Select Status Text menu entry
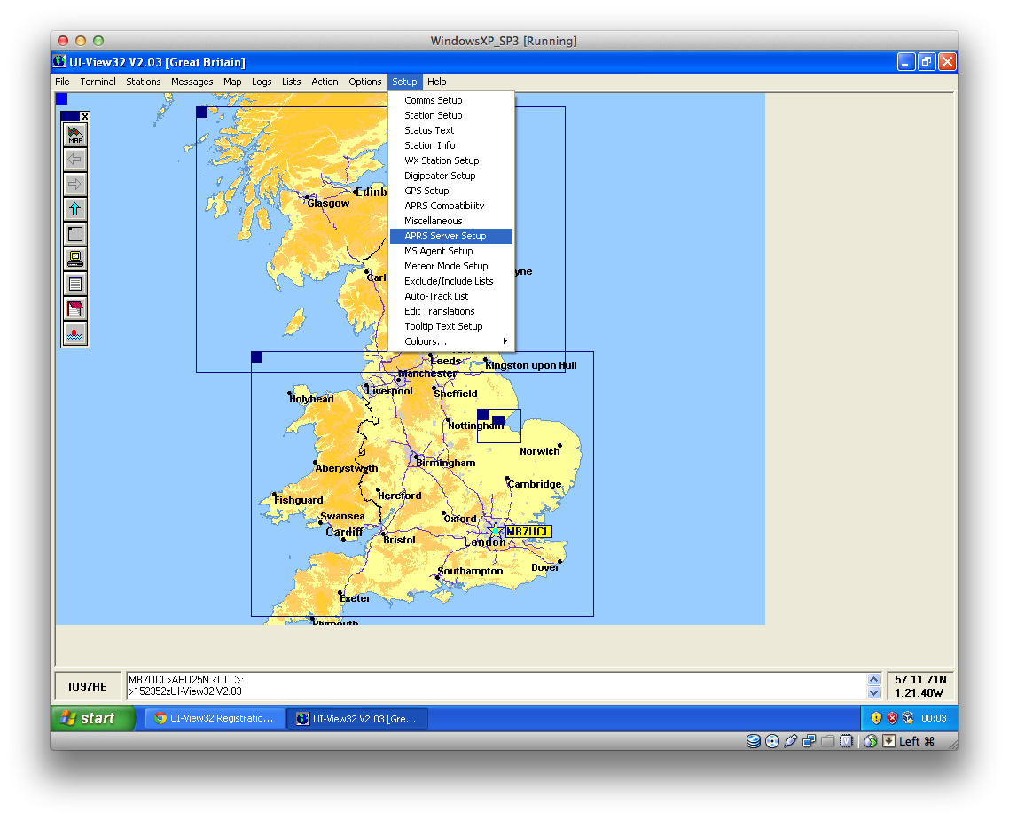 pyautogui.click(x=451, y=130)
